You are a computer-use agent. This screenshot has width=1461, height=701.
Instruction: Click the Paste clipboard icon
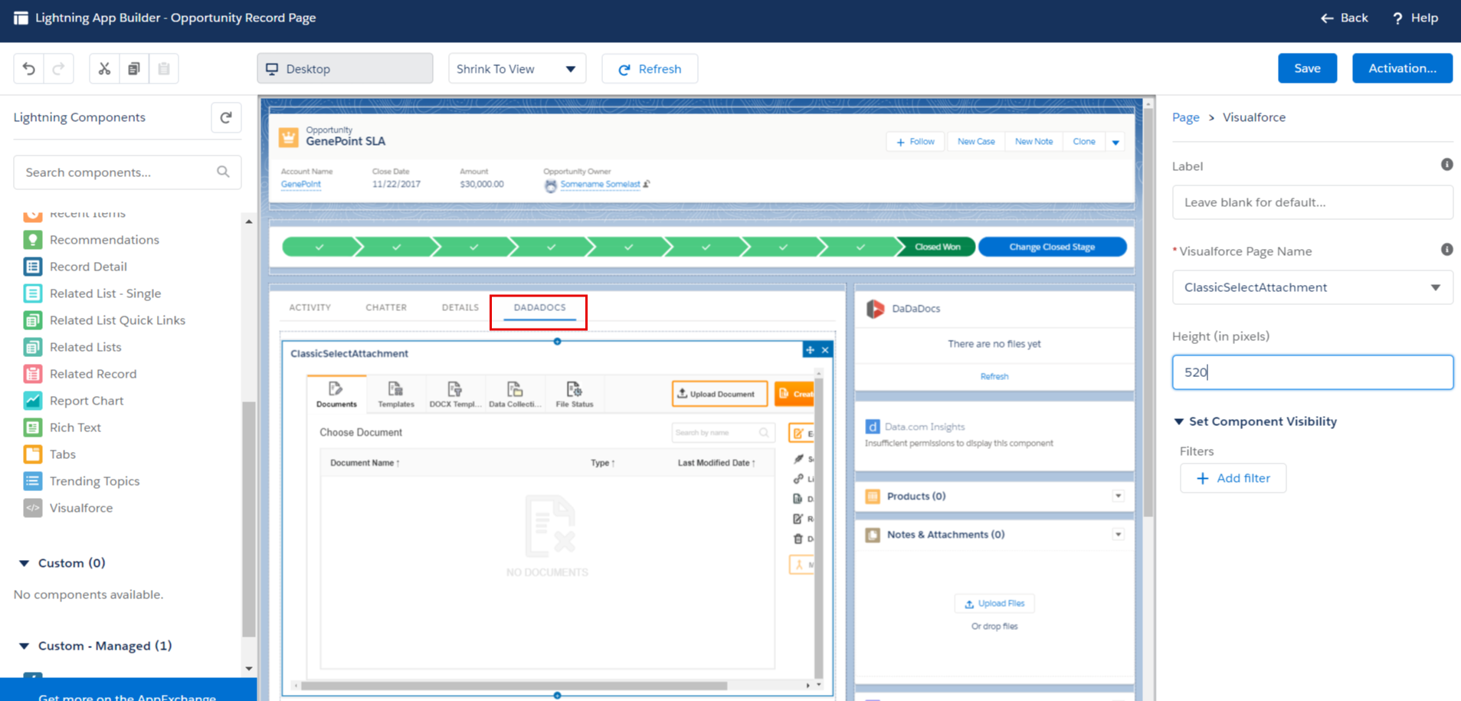[164, 69]
